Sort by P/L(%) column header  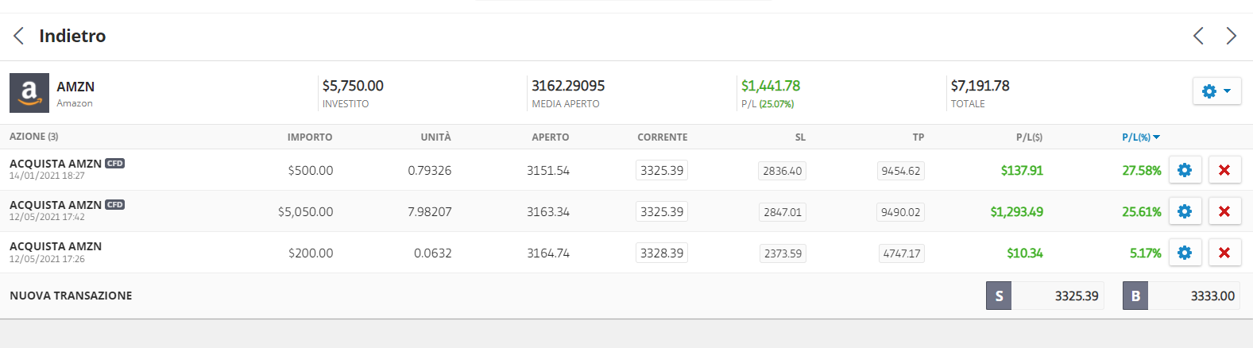(1140, 137)
